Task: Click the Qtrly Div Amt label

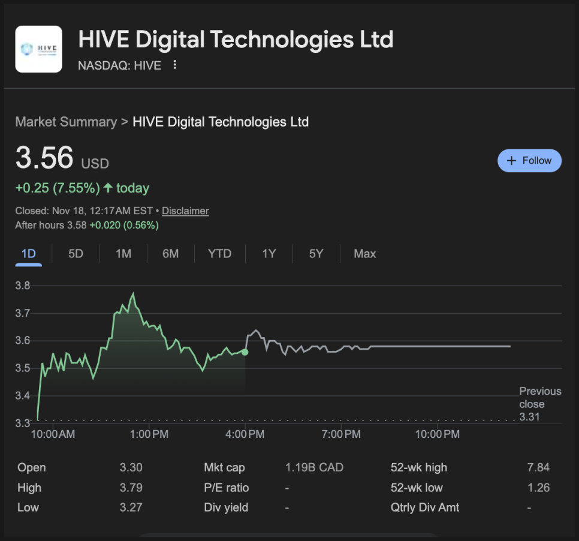Action: point(424,507)
